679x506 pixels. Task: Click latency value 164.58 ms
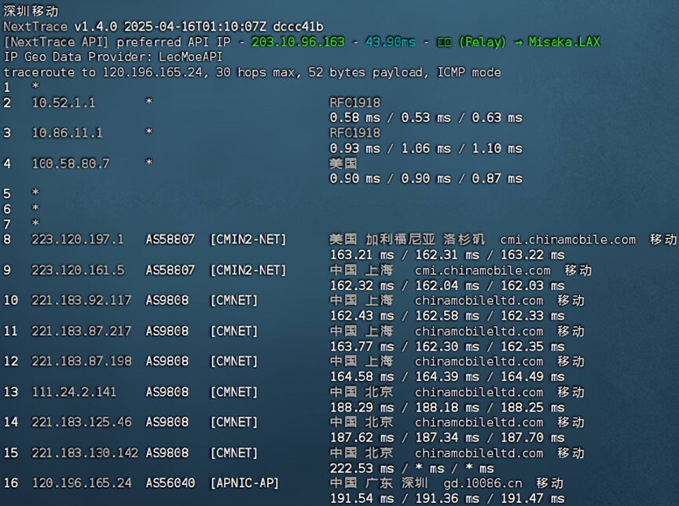[x=362, y=376]
